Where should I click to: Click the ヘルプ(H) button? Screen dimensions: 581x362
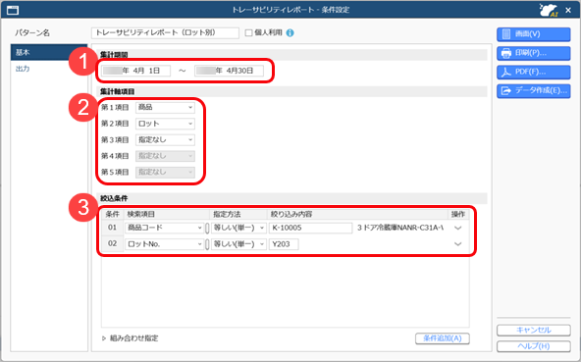click(x=534, y=346)
